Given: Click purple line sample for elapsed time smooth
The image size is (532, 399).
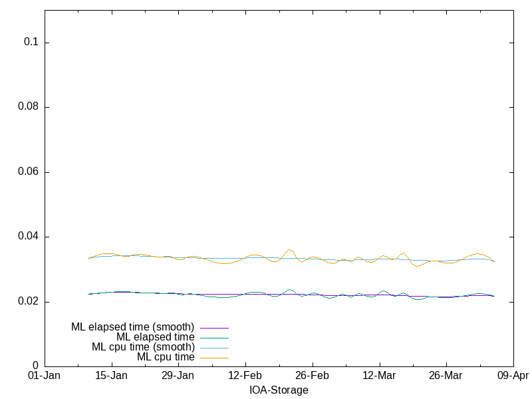Looking at the screenshot, I should coord(213,328).
